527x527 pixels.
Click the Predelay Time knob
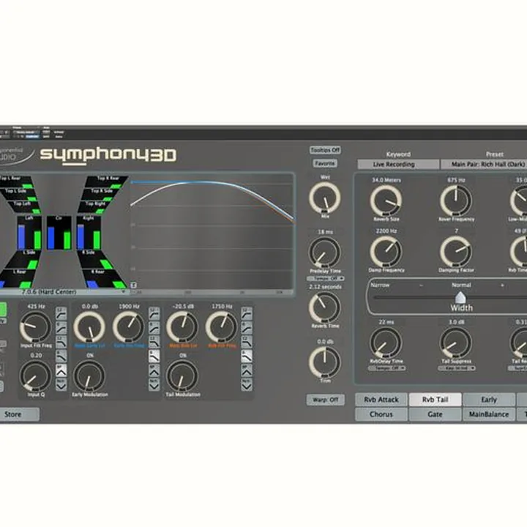coord(325,253)
